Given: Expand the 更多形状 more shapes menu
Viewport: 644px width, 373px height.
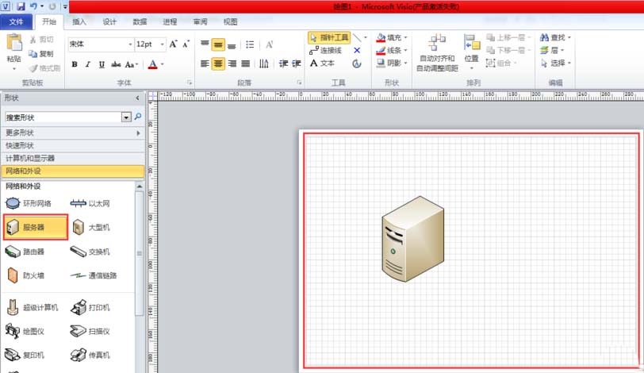Looking at the screenshot, I should click(71, 133).
